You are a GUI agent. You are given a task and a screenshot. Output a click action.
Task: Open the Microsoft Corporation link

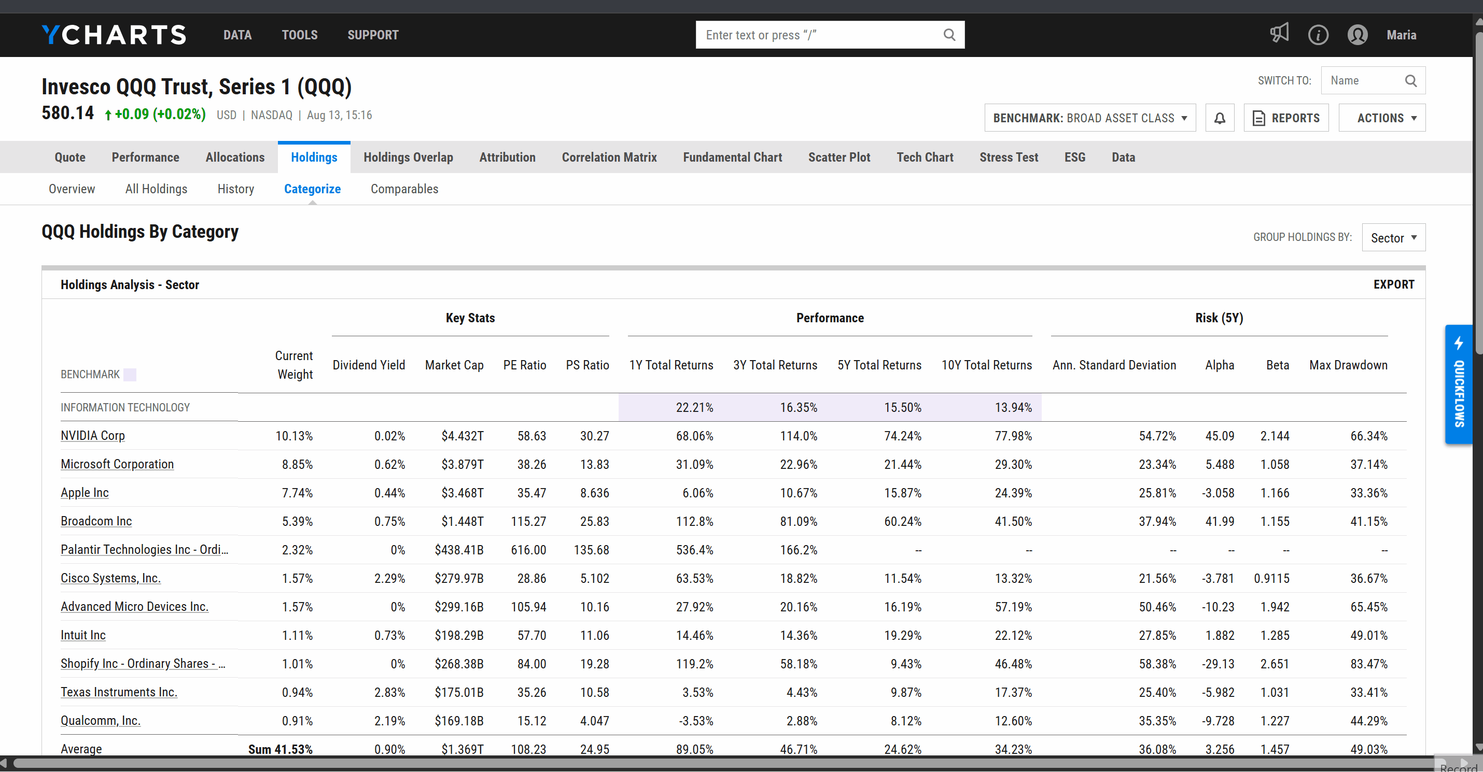point(117,464)
